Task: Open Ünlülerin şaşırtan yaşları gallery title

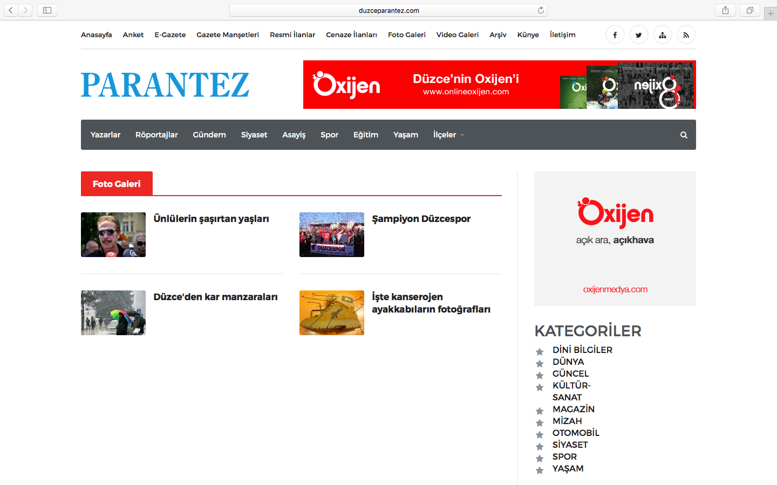Action: click(211, 219)
